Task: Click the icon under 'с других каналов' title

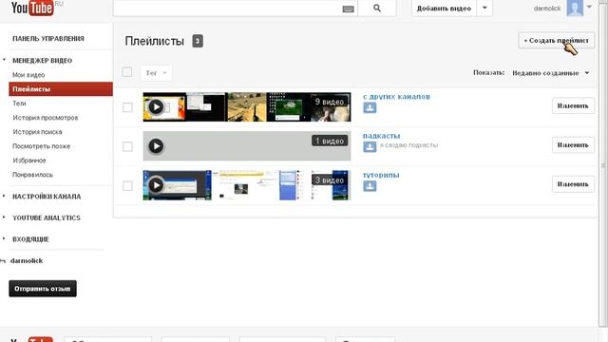Action: (370, 107)
